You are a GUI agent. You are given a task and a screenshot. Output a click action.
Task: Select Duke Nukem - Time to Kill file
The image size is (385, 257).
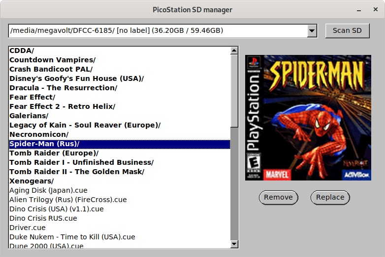(x=72, y=237)
